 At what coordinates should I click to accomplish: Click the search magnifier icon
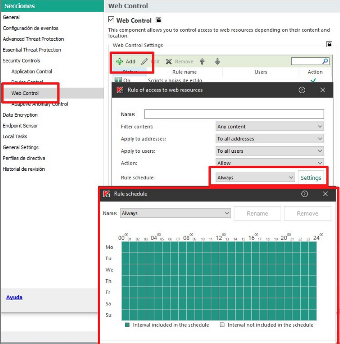(325, 61)
